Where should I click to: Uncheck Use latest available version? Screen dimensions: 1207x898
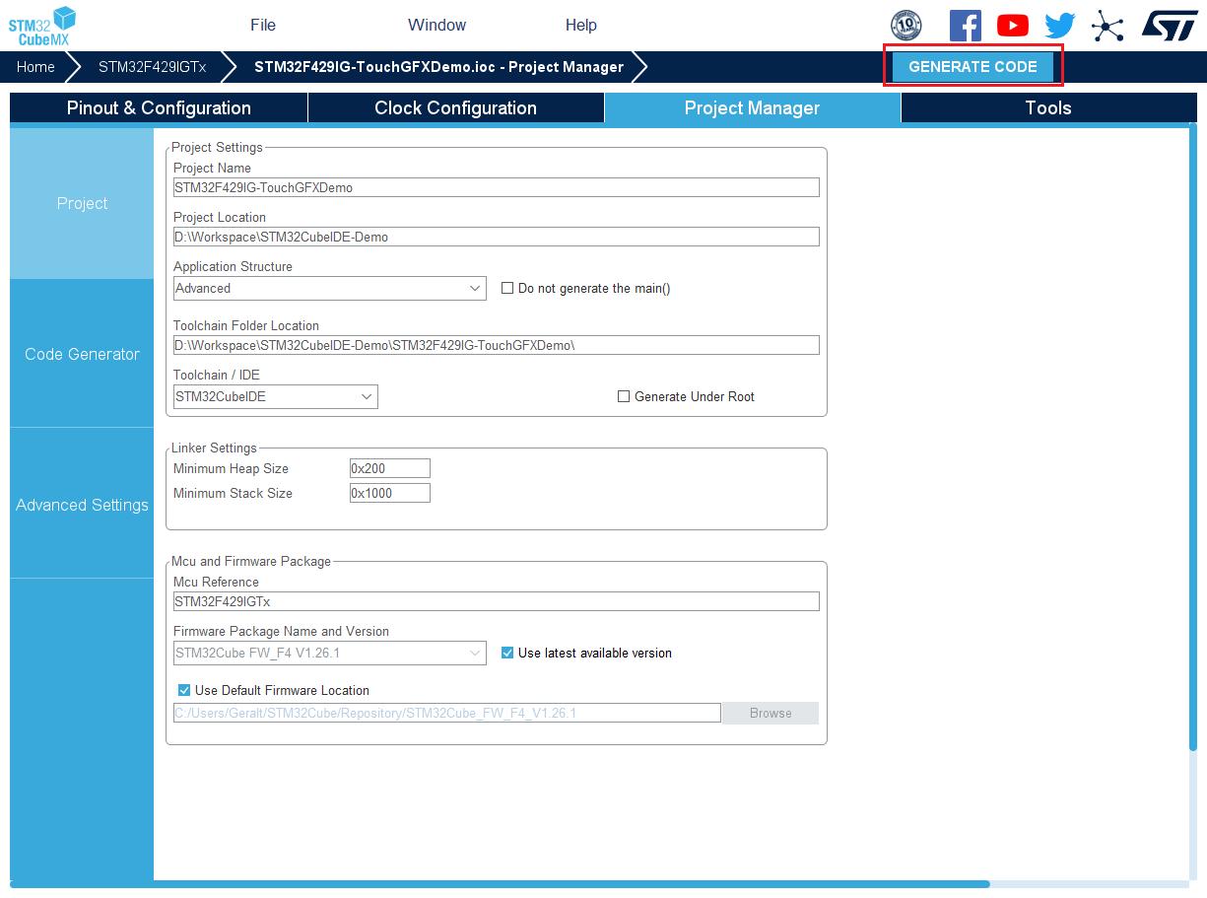click(x=507, y=653)
